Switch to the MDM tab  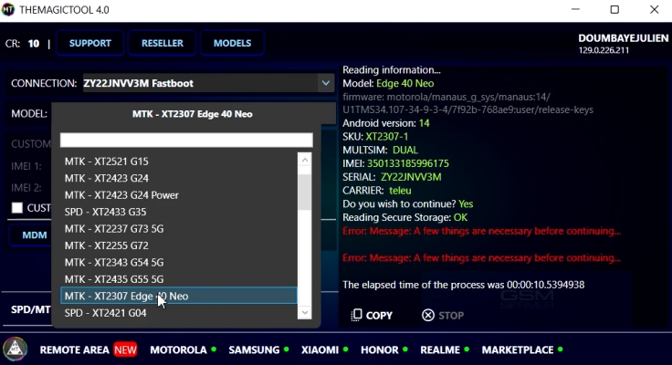tap(35, 235)
